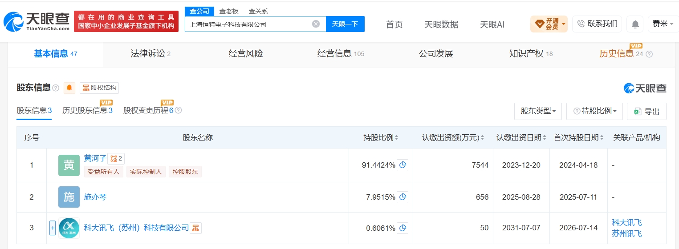Click equity structure icon next to 科大讯飞（苏州）科技有限公司
Screen dimensions: 679x249
pos(196,228)
